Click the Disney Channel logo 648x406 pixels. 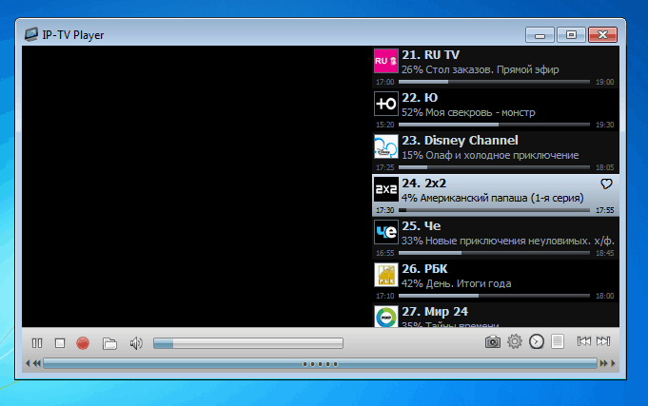(x=386, y=146)
